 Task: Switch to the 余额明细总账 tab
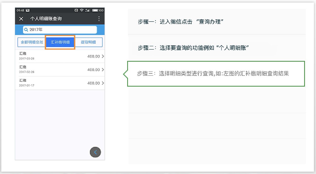point(32,42)
